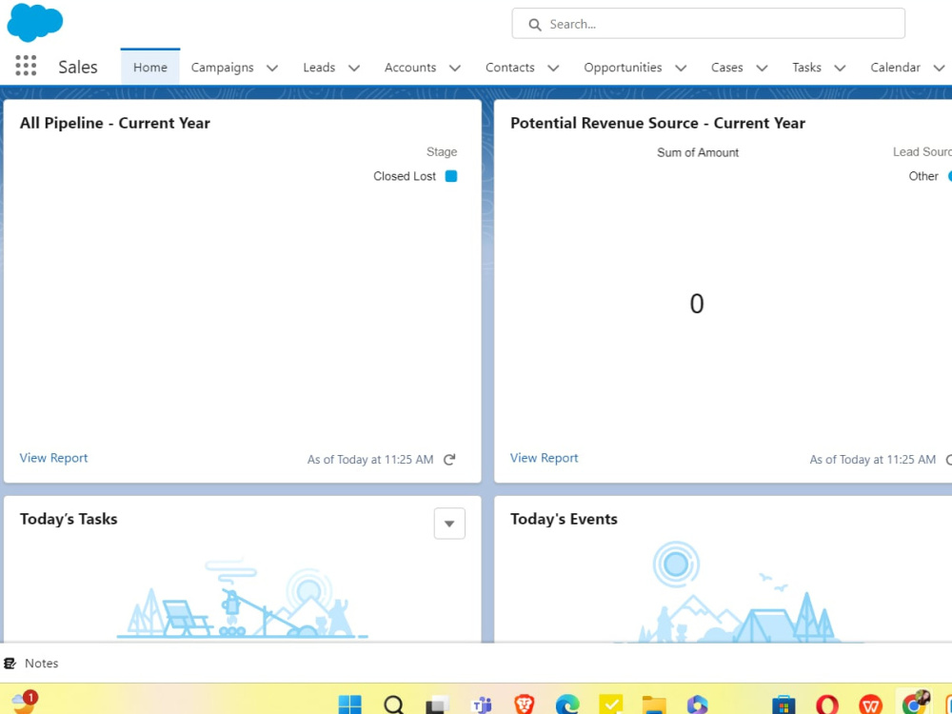Open the Opportunities tab
Image resolution: width=952 pixels, height=714 pixels.
pos(623,68)
